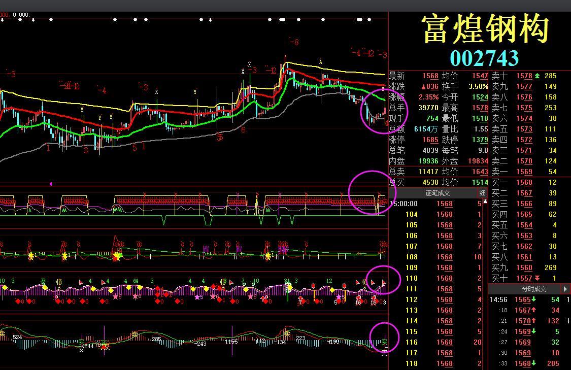Click the 买二 price 1567
This screenshot has width=571, height=370.
point(524,193)
